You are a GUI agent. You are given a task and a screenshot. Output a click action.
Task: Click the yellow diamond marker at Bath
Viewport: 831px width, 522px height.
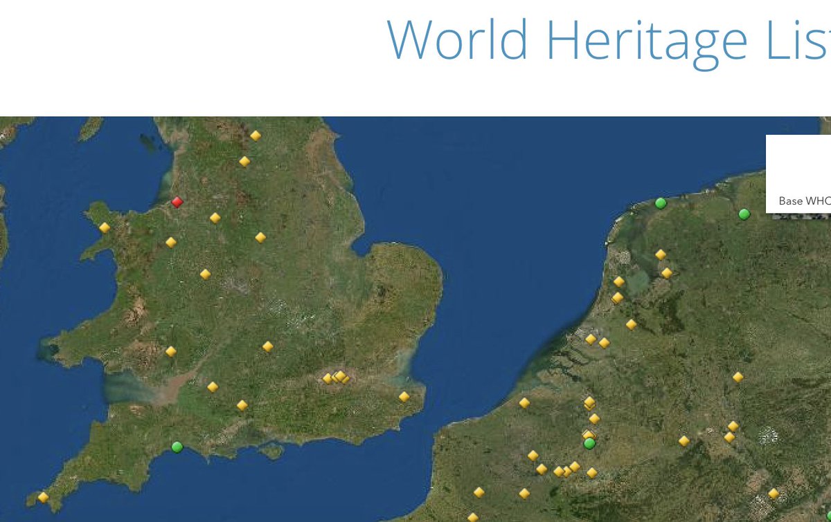[213, 387]
